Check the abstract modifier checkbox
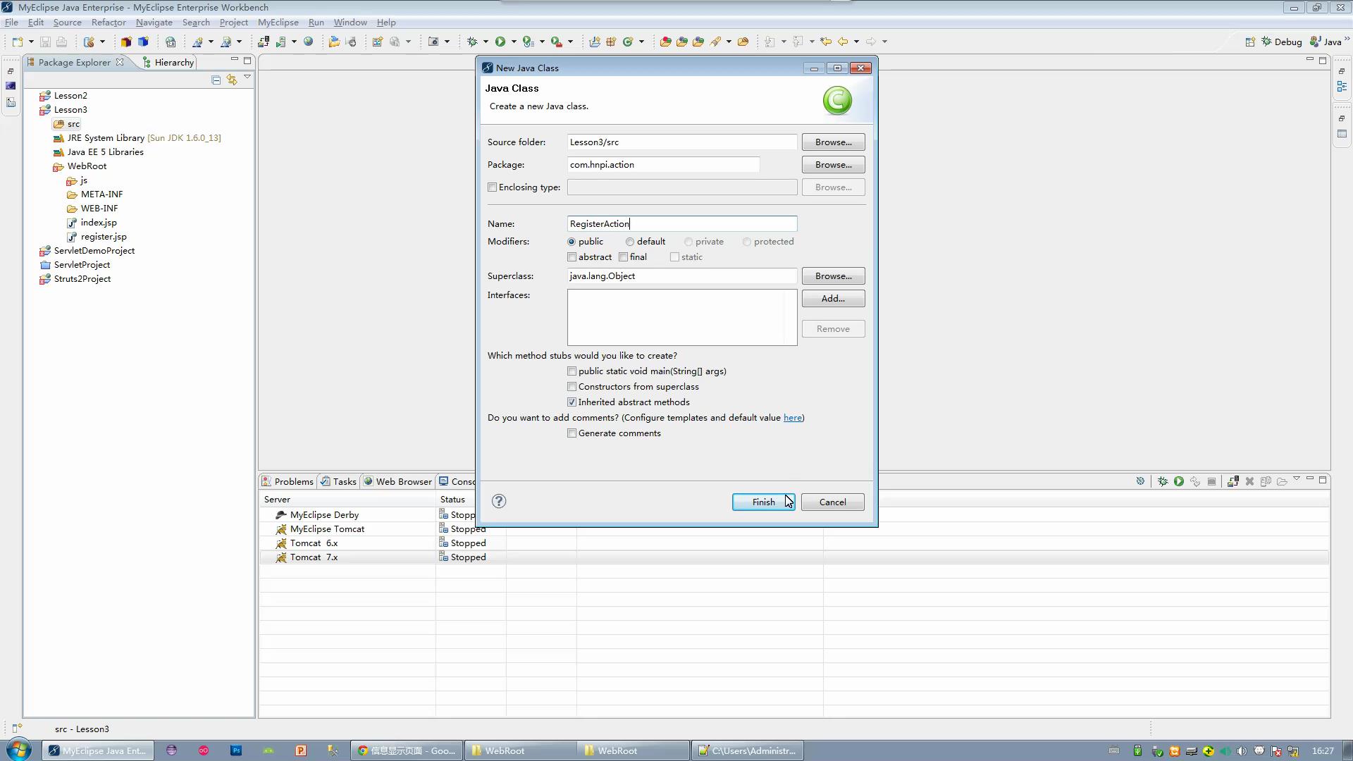 [572, 257]
